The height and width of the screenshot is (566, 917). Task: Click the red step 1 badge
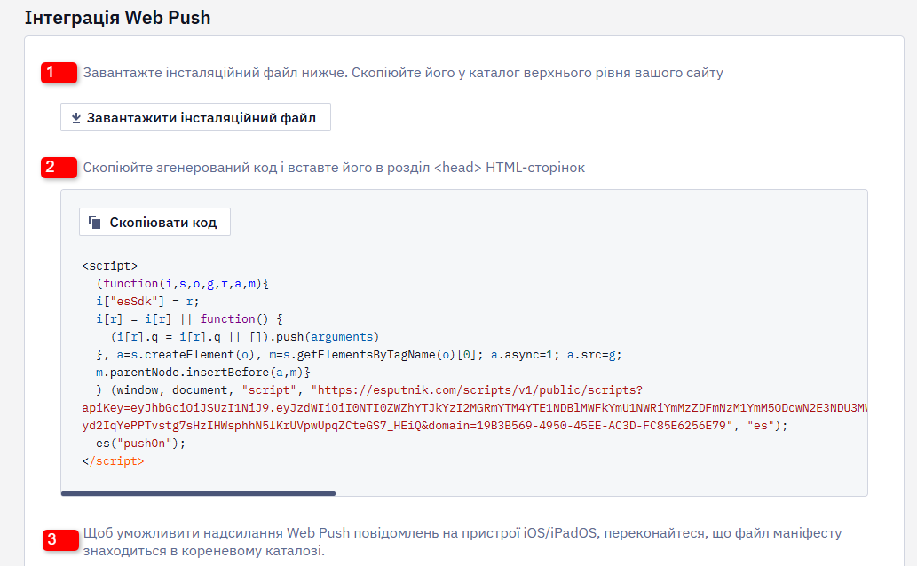59,73
